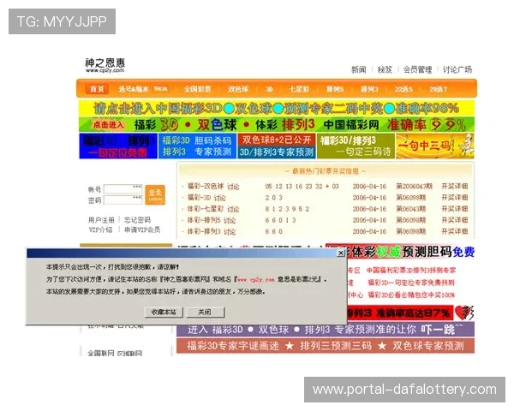Focus the 密码 password input field
This screenshot has width=514, height=411.
pyautogui.click(x=123, y=200)
